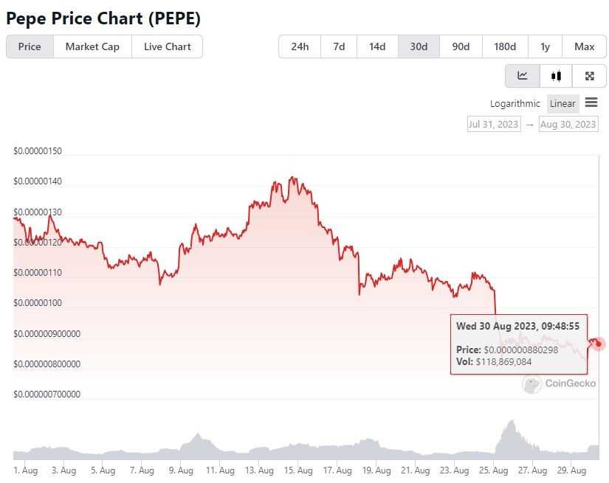
Task: Keep the Linear scale enabled
Action: (x=562, y=103)
